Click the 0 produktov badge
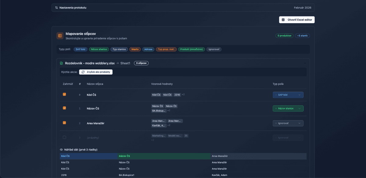 [x=284, y=36]
